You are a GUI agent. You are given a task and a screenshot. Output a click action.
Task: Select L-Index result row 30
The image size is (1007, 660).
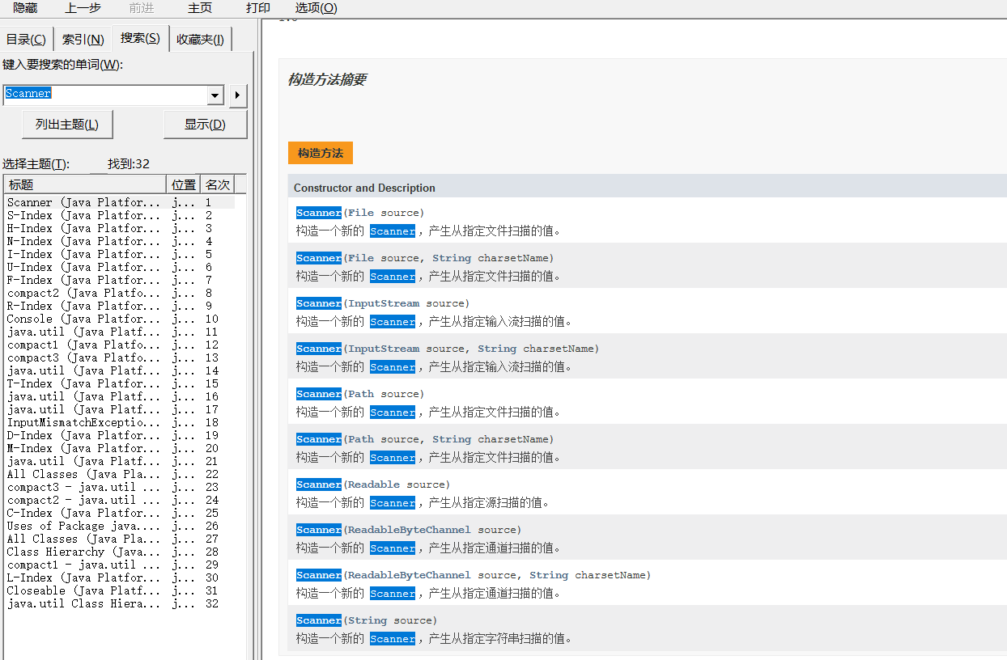tap(120, 577)
